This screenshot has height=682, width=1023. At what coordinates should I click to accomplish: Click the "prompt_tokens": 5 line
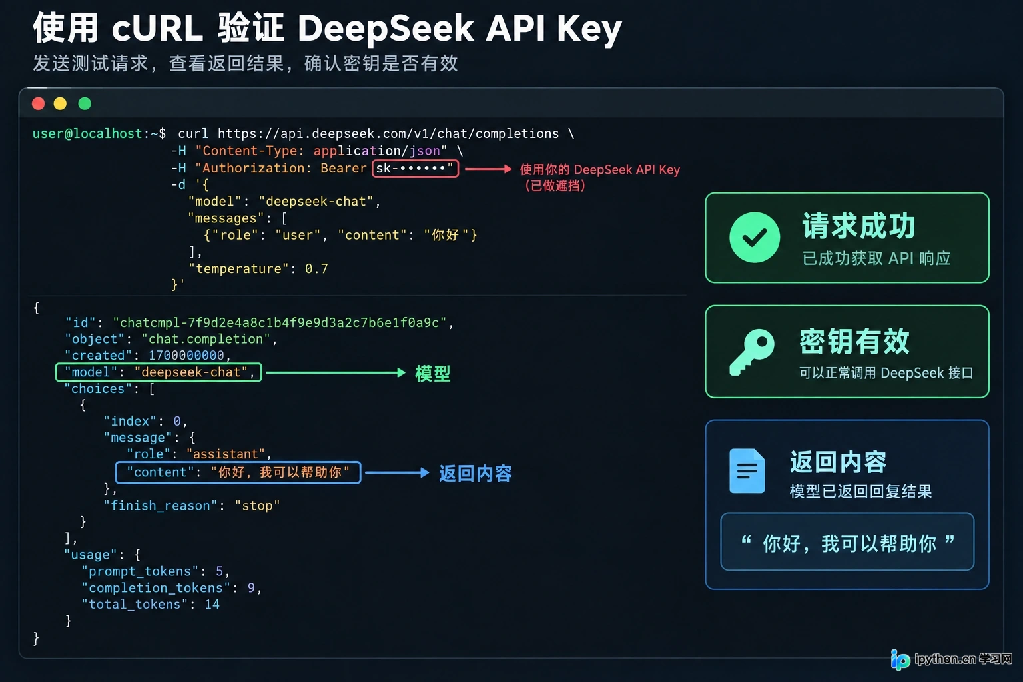pyautogui.click(x=156, y=571)
